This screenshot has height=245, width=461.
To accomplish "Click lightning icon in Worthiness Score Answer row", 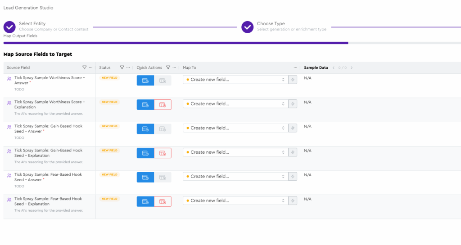I will (293, 80).
